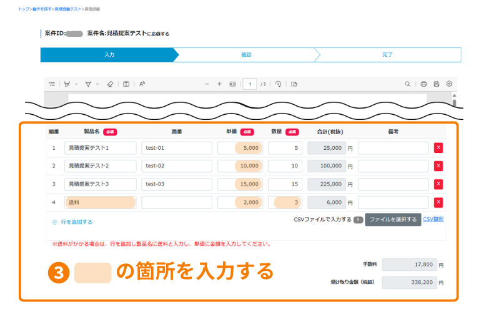Click the remarks field in row 3

click(394, 184)
